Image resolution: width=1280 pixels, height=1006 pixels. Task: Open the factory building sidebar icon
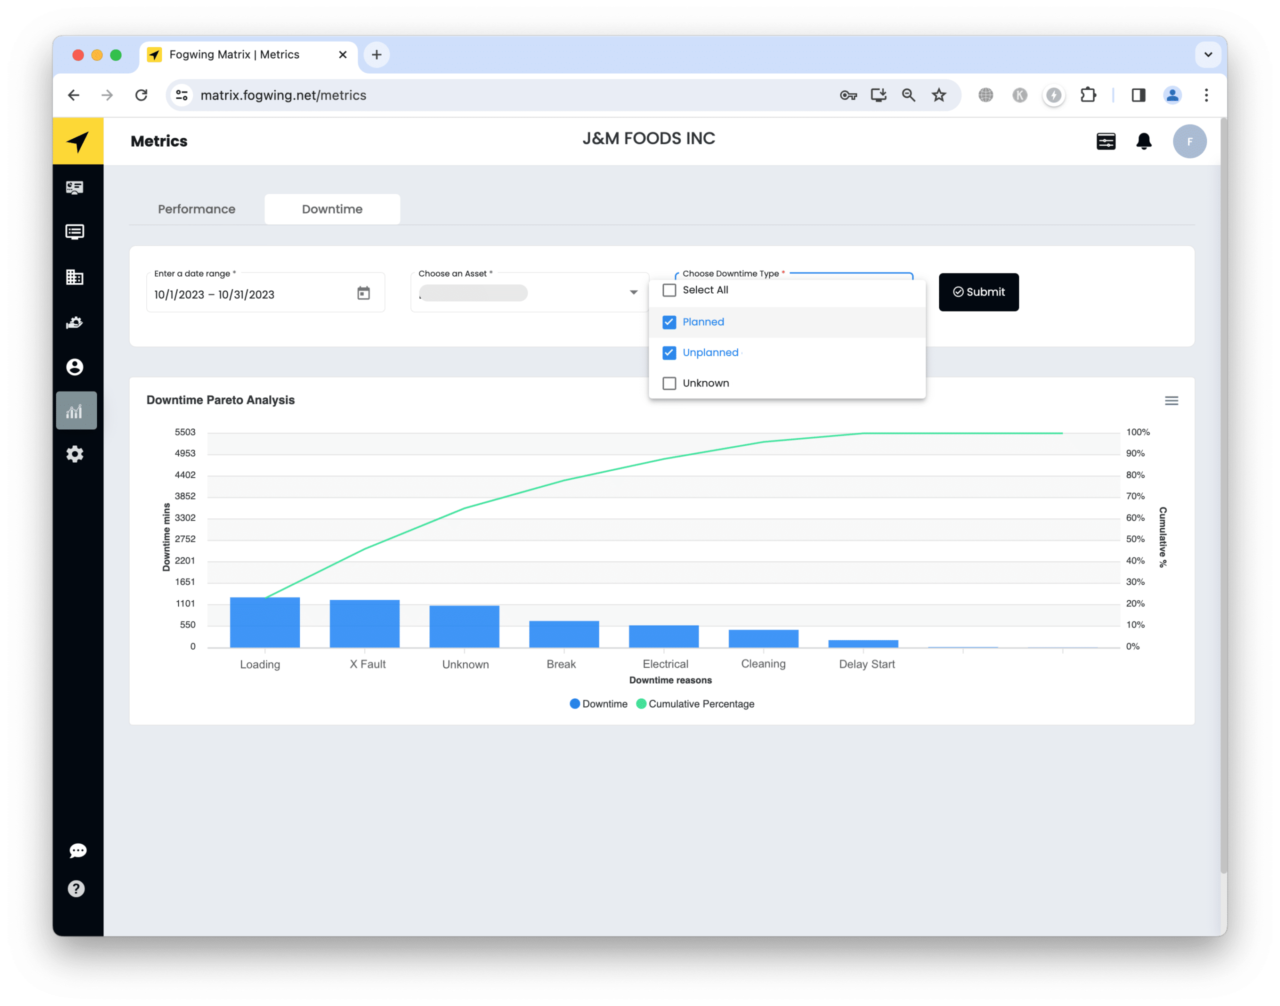(75, 277)
